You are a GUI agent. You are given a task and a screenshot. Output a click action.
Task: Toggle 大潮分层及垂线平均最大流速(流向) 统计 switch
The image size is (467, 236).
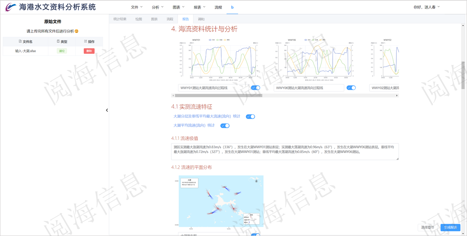(250, 116)
